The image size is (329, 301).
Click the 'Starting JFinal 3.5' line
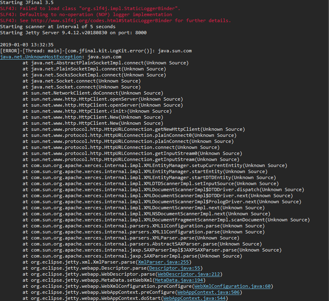tap(27, 3)
